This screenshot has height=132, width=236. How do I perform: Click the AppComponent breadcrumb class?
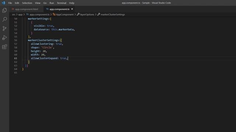click(x=65, y=15)
